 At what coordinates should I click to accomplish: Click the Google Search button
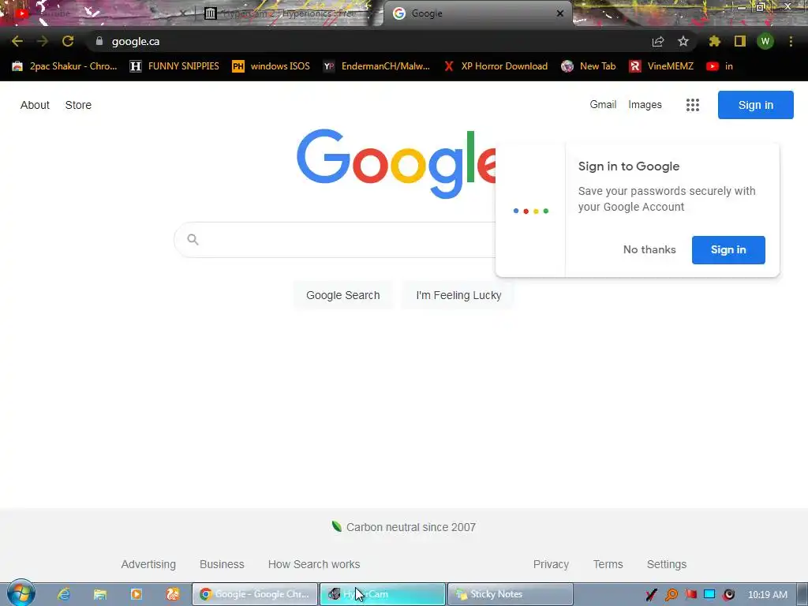342,295
